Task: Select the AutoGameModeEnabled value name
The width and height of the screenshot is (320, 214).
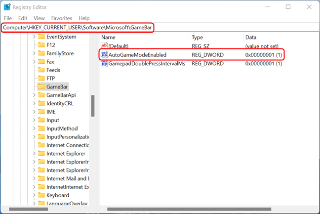Action: (x=137, y=55)
